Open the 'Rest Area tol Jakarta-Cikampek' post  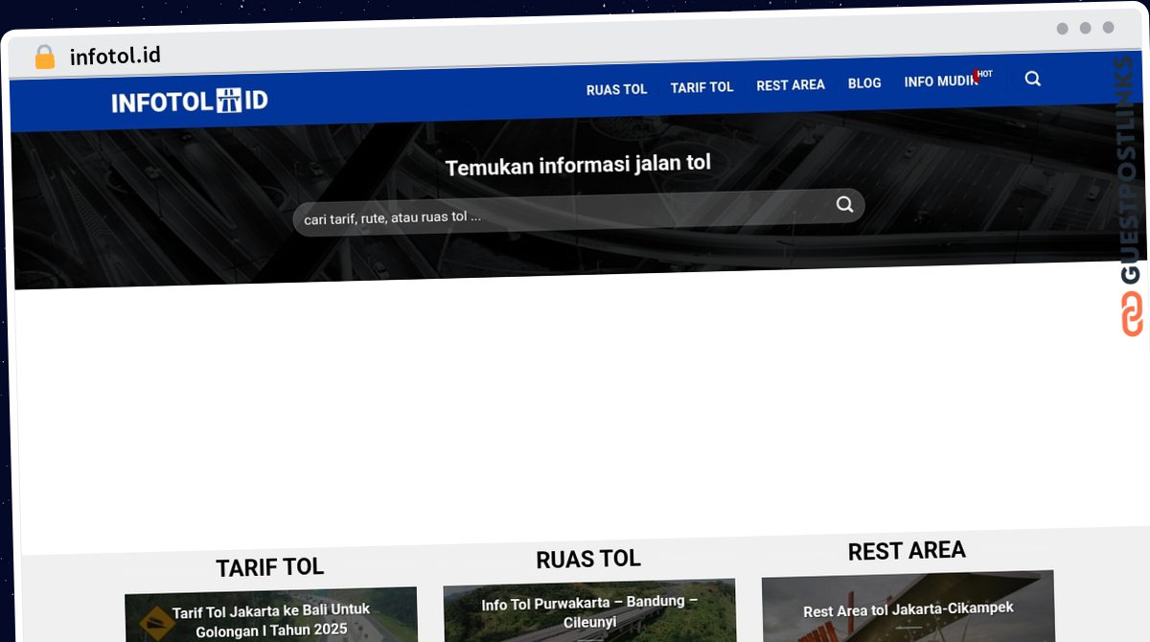pos(908,608)
